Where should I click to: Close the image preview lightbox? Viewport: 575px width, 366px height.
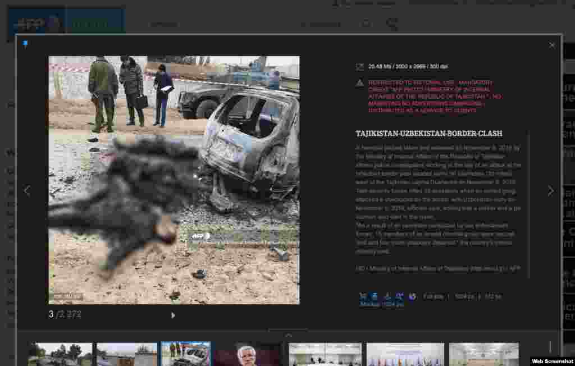(x=551, y=45)
